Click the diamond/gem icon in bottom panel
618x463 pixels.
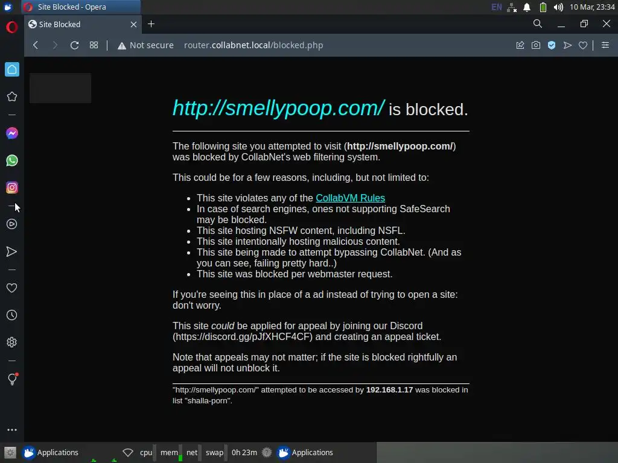point(128,452)
